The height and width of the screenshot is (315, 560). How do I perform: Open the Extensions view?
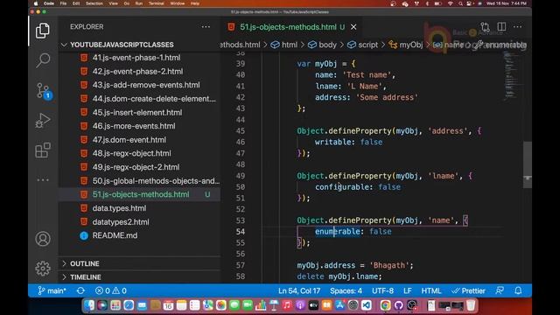pos(43,150)
